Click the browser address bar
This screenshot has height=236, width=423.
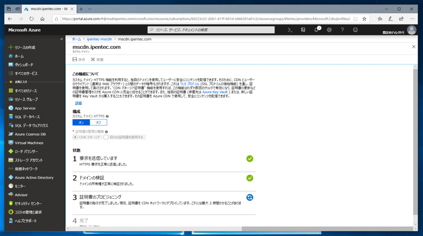205,19
